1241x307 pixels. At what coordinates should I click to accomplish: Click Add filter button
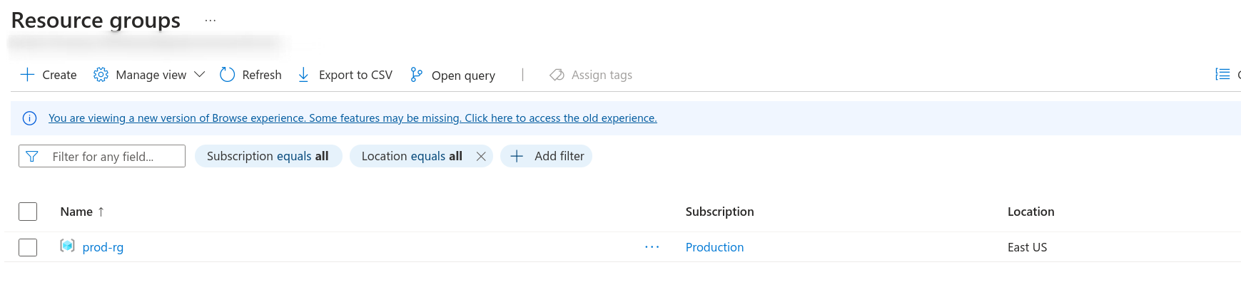547,156
